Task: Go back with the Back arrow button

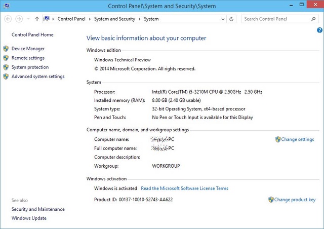Action: tap(8, 19)
